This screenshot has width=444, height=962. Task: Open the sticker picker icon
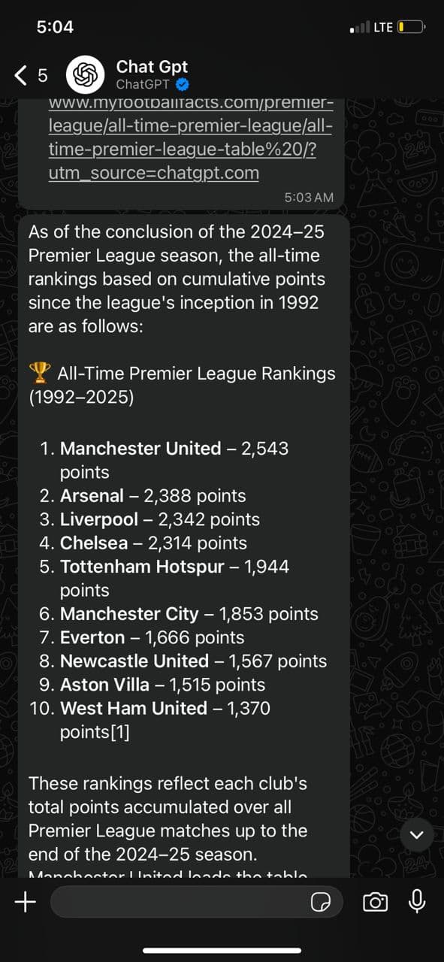[x=321, y=902]
